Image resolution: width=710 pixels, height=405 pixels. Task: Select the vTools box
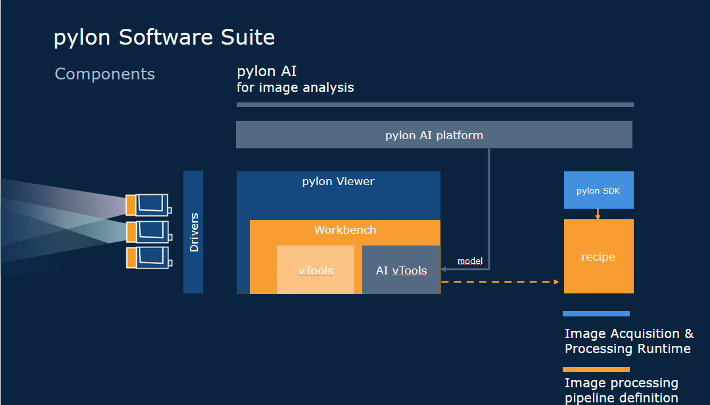(x=316, y=270)
